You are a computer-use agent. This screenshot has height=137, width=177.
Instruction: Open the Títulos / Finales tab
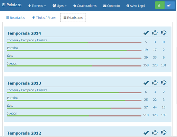coord(44,18)
